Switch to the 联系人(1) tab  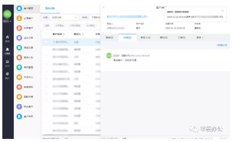(x=145, y=38)
